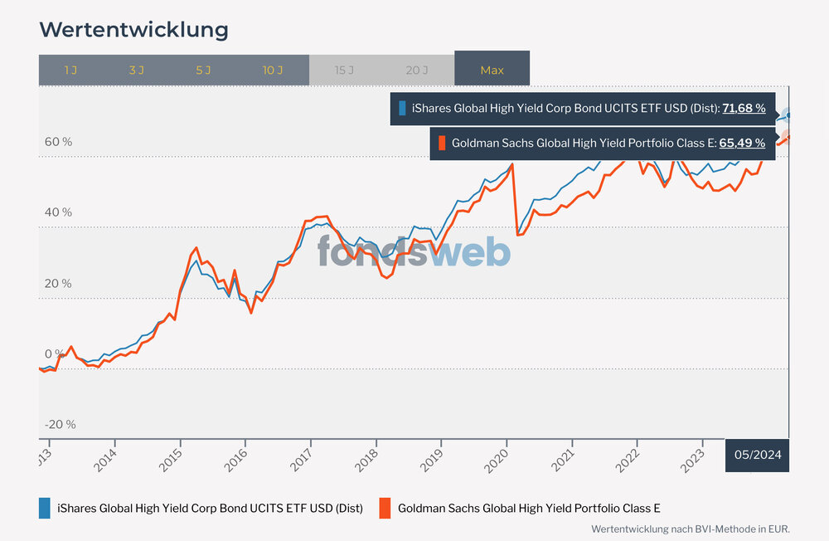Click blue marker icon in iShares tooltip
Screen dimensions: 829x541
(x=403, y=108)
